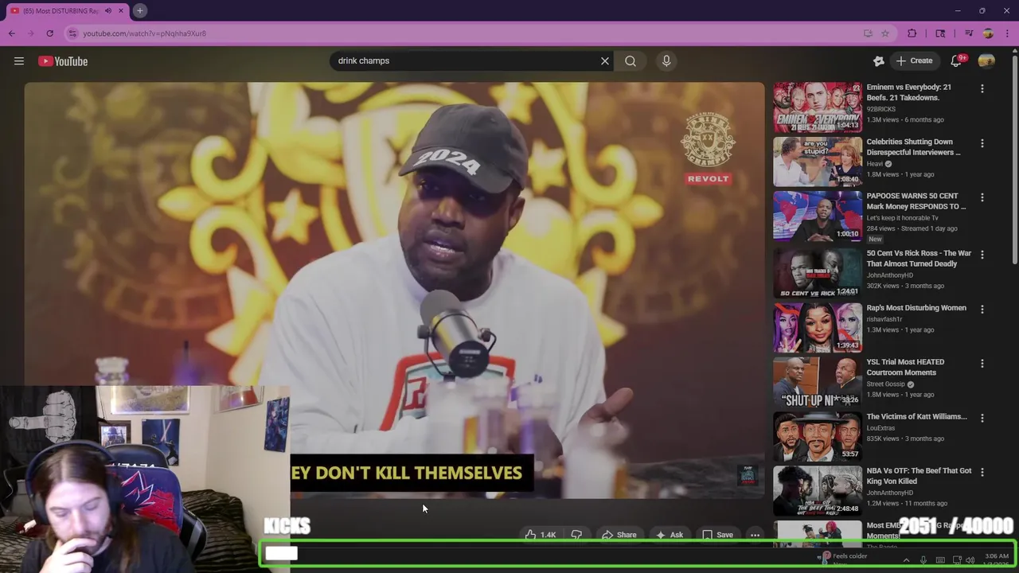Open options for Victims of Katt Williams video

point(982,418)
